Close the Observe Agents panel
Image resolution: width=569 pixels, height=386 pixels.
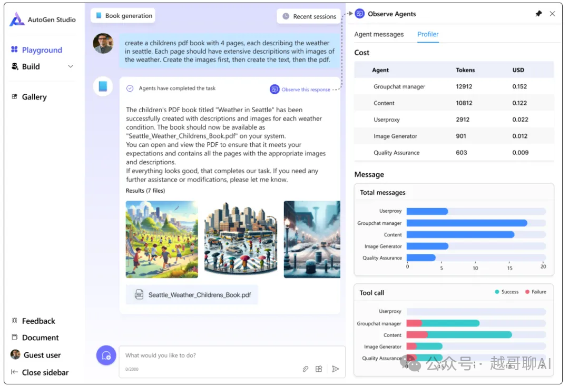[x=553, y=14]
